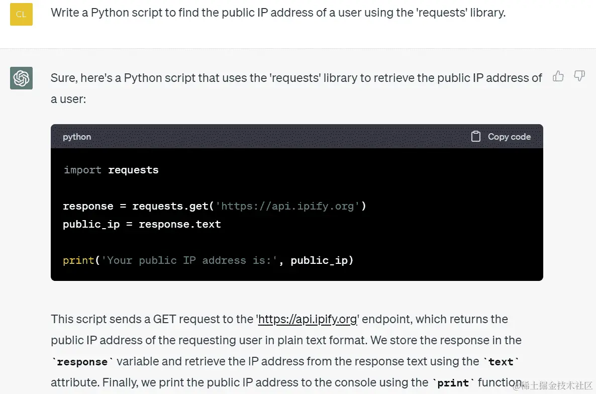Viewport: 596px width, 394px height.
Task: Click the Copy code button
Action: point(509,136)
